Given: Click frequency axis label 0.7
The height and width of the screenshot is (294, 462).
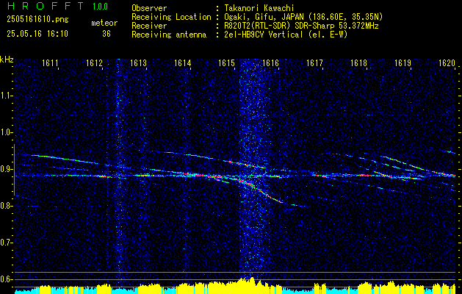Looking at the screenshot, I should [x=6, y=243].
